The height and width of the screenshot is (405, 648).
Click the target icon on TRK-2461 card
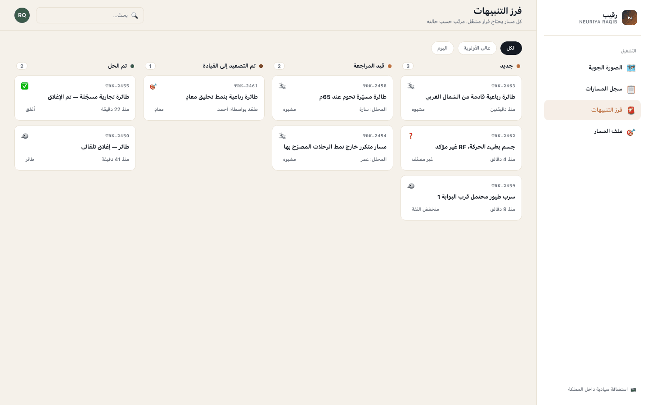tap(153, 86)
